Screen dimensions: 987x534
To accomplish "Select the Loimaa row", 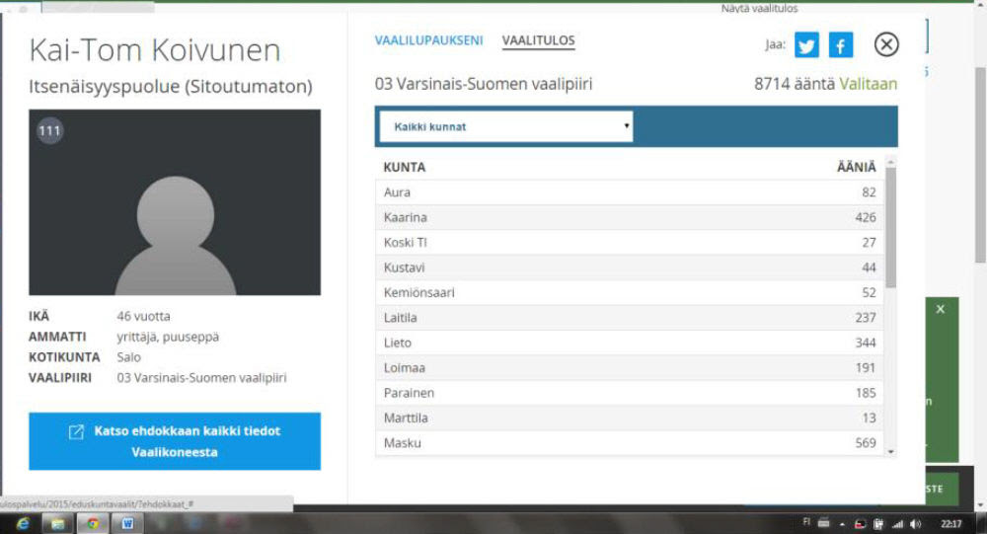I will (630, 368).
